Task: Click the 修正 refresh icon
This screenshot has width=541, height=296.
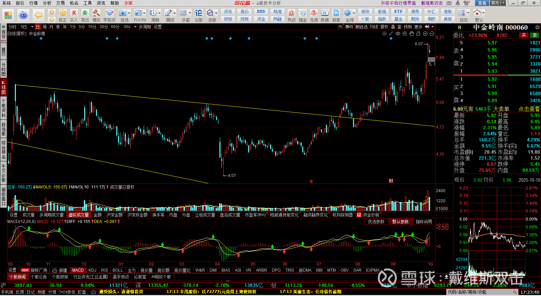Action: 63,13
